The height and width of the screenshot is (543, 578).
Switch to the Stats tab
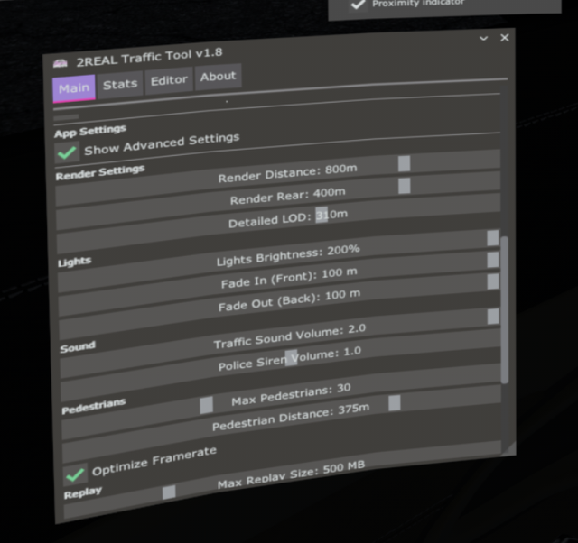[x=120, y=84]
